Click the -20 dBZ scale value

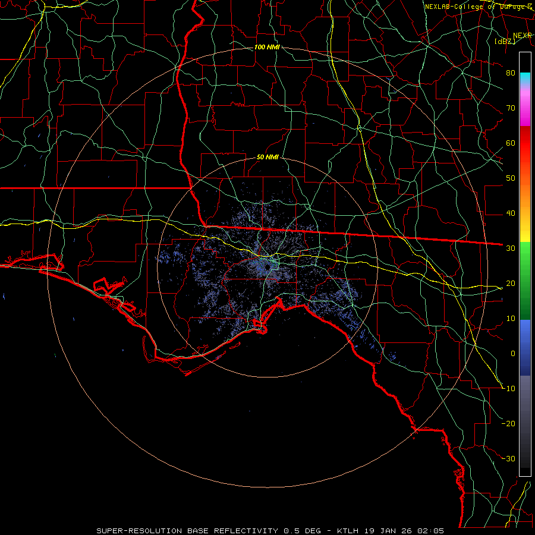[508, 423]
